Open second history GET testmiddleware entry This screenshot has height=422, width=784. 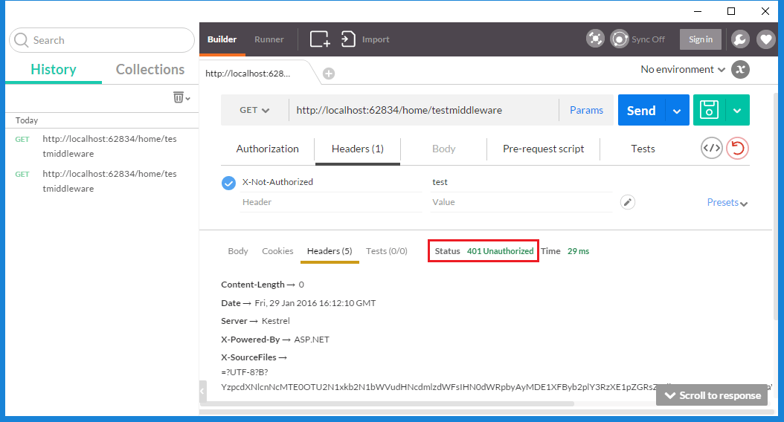coord(102,181)
